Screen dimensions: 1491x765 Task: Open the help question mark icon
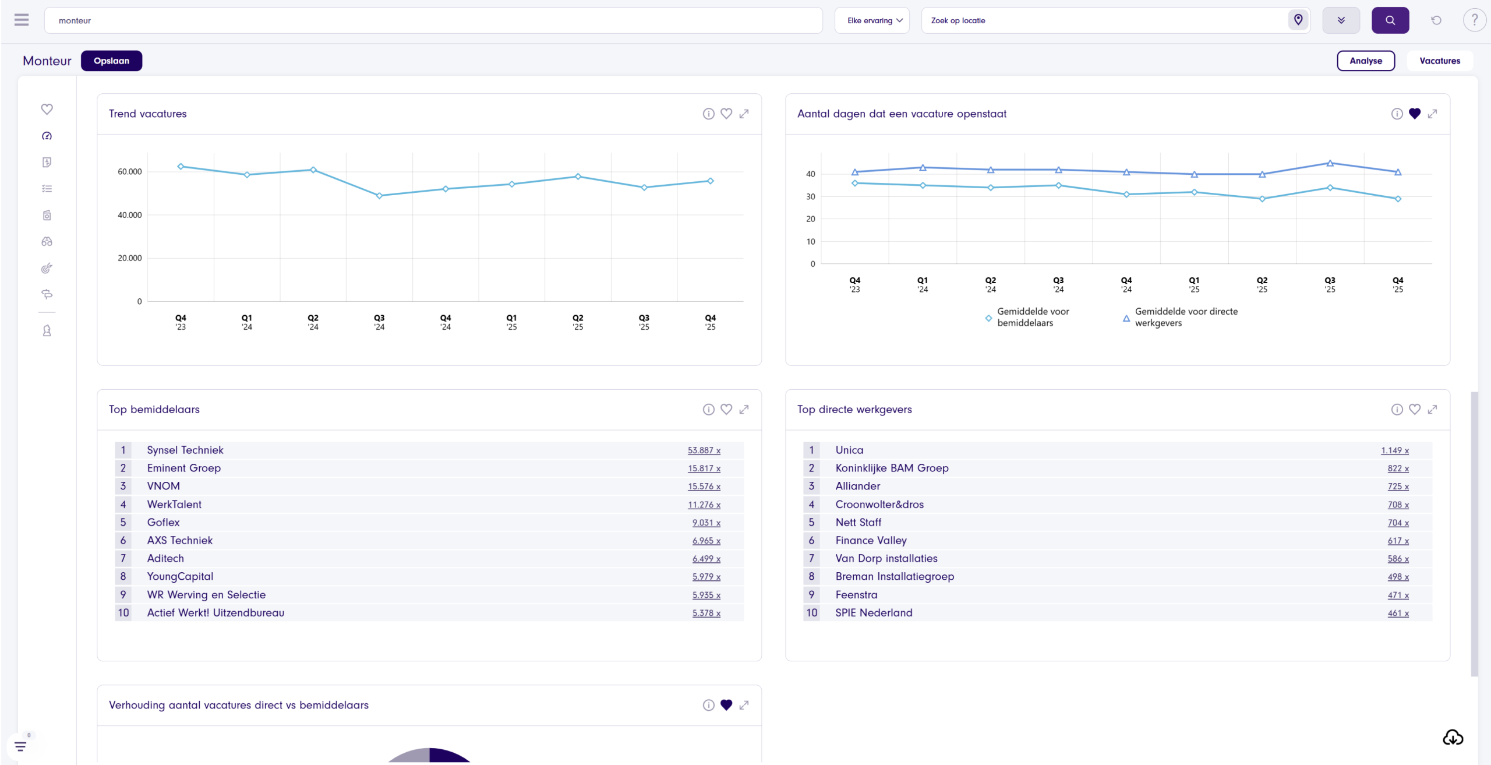(x=1474, y=20)
